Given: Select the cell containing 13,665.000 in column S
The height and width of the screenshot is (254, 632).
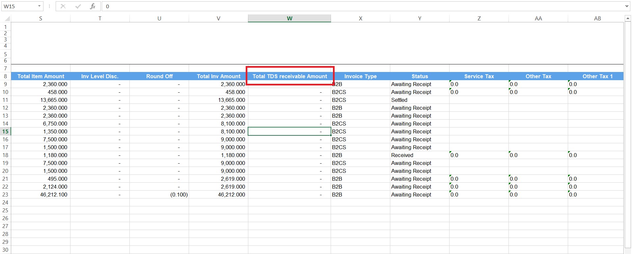Looking at the screenshot, I should [41, 100].
